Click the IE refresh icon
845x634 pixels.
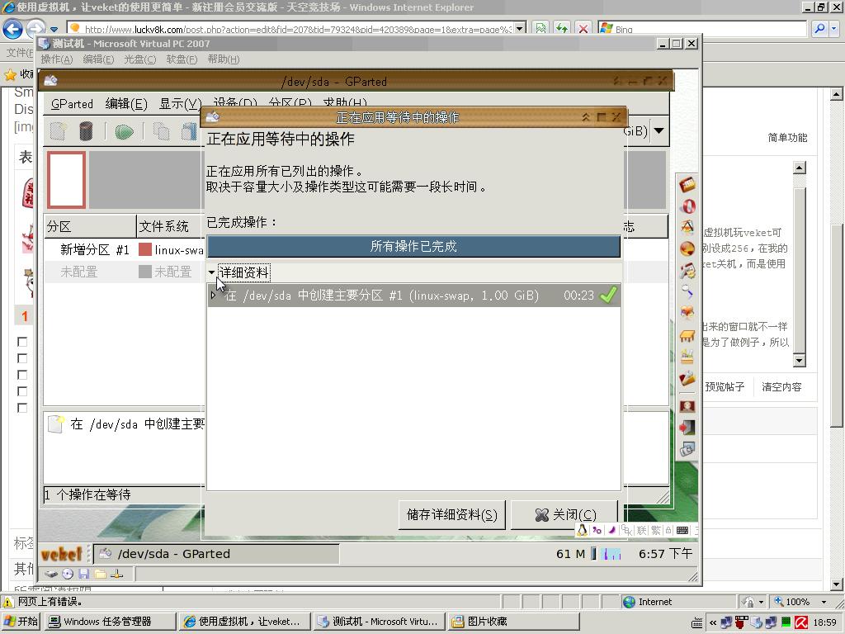pos(561,28)
